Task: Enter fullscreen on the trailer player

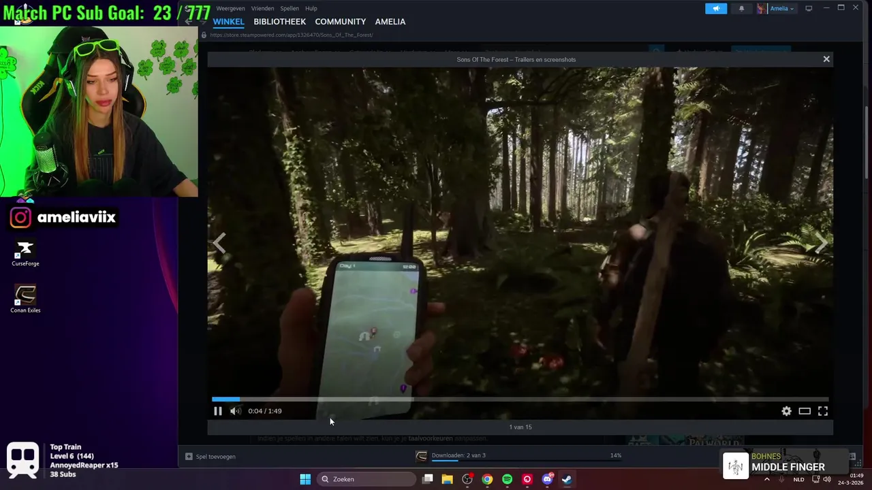Action: 823,411
